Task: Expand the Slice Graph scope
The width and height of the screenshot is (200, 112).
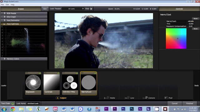Action: pyautogui.click(x=24, y=17)
